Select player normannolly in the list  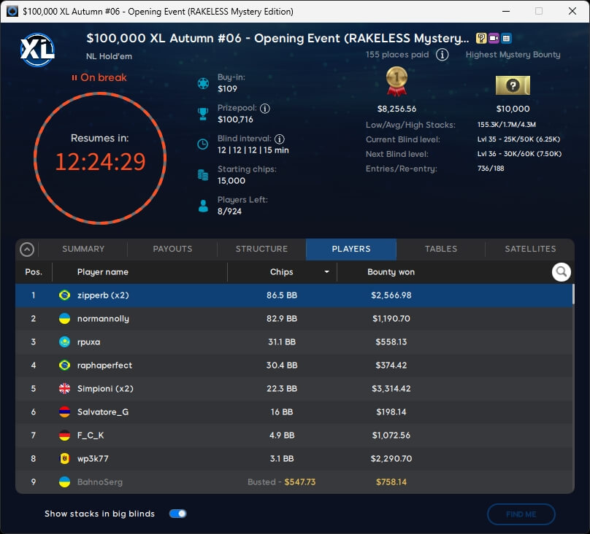pyautogui.click(x=103, y=319)
